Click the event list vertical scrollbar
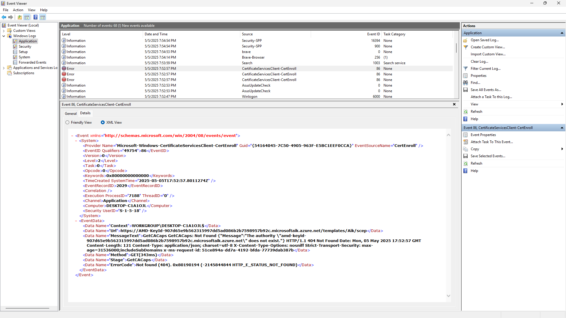This screenshot has width=566, height=318. 456,48
